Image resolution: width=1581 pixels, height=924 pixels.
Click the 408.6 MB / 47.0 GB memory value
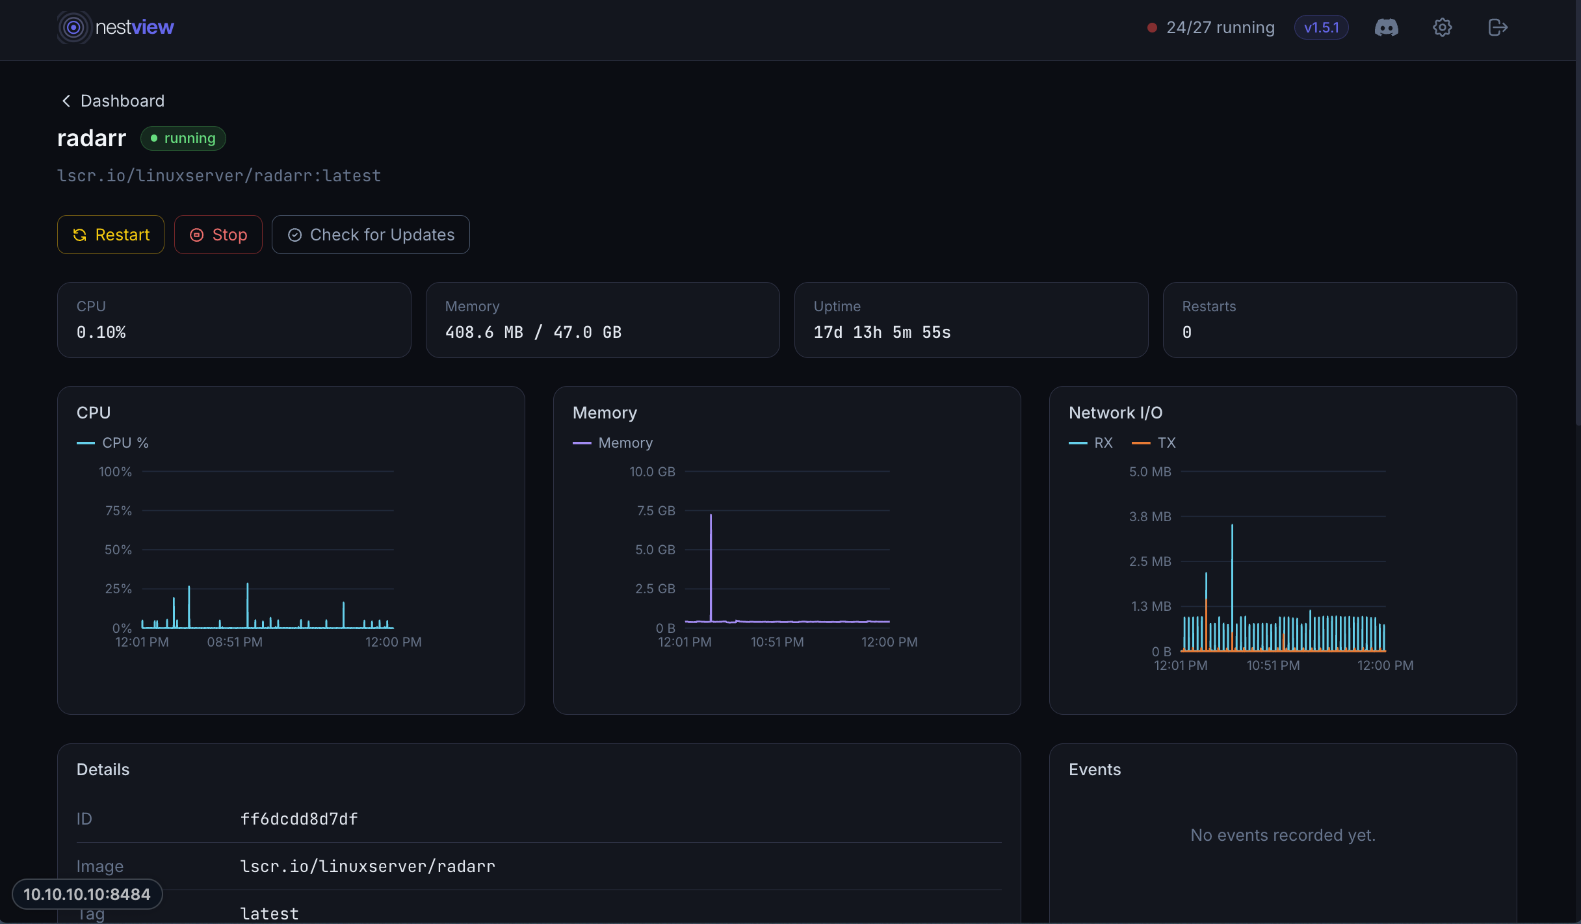(533, 332)
